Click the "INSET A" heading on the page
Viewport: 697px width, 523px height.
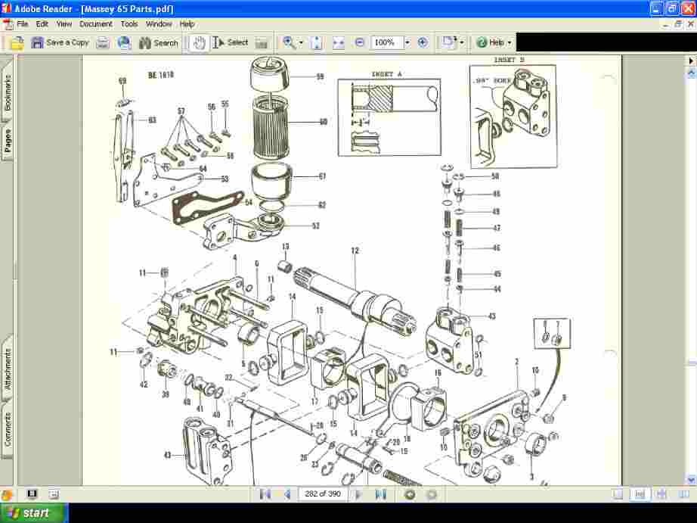tap(387, 74)
